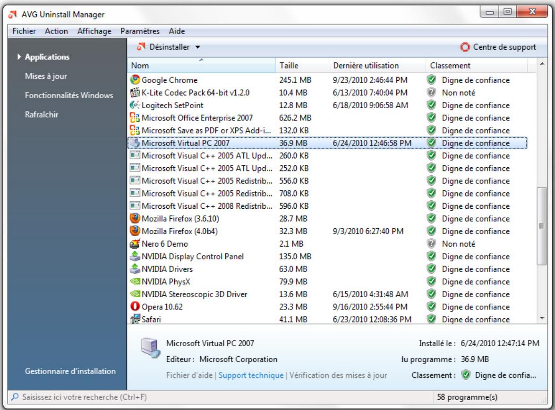Open the Désinstaller dropdown arrow
The image size is (555, 410).
(198, 47)
